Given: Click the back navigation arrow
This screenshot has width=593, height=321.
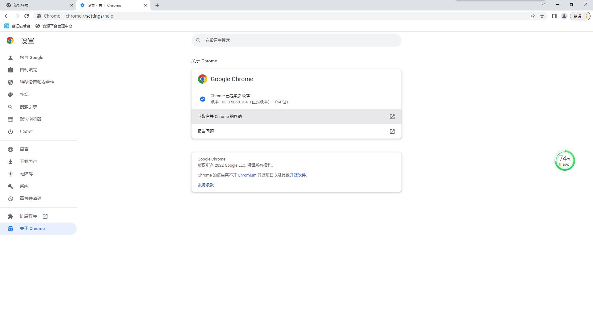Looking at the screenshot, I should tap(7, 16).
